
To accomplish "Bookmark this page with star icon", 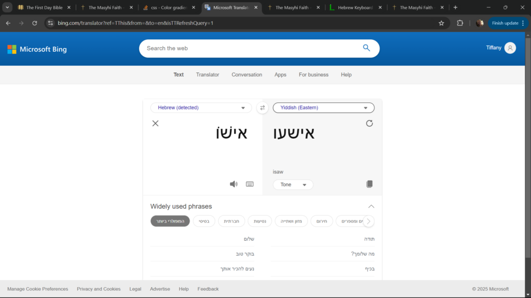I will point(441,23).
